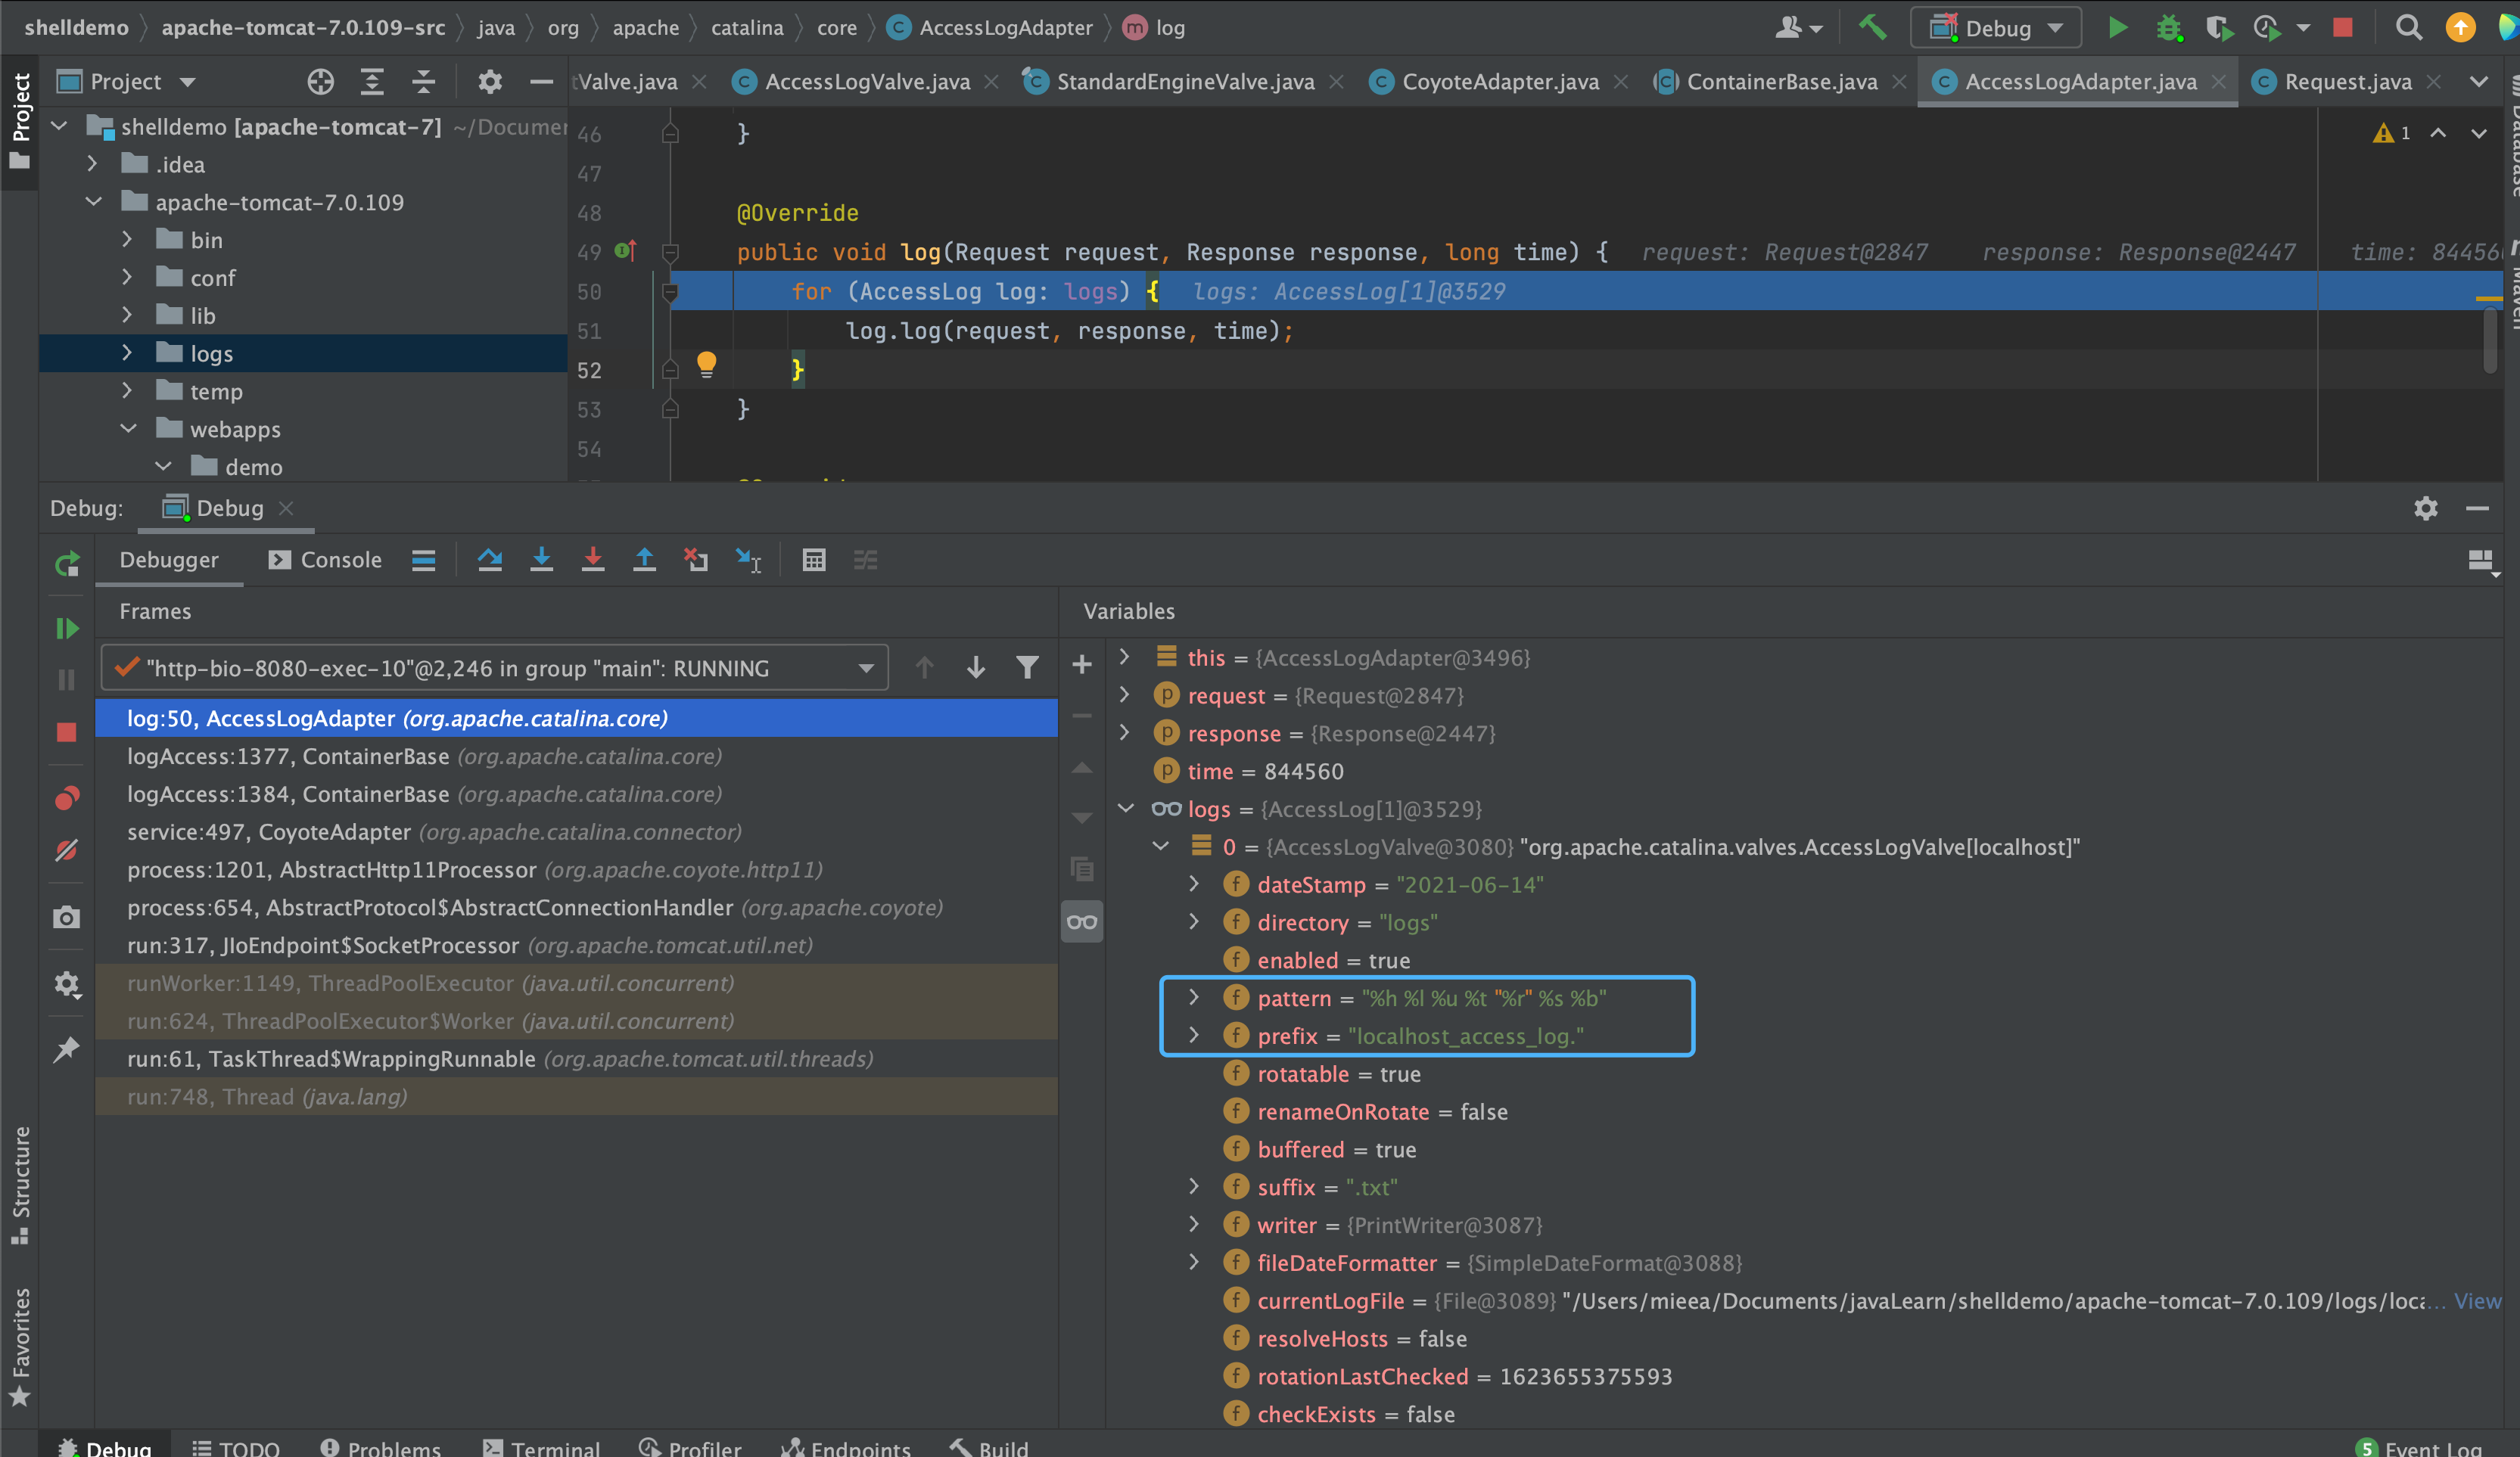2520x1457 pixels.
Task: Open the Terminal tool window button
Action: [541, 1447]
